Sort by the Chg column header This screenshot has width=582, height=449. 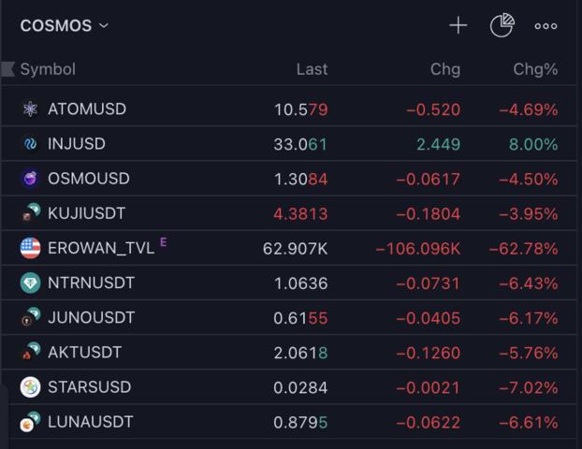[x=444, y=69]
